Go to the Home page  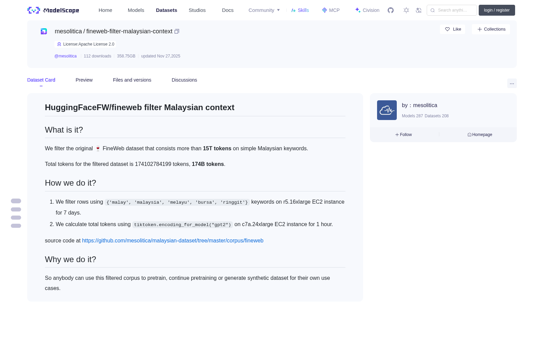pyautogui.click(x=105, y=10)
